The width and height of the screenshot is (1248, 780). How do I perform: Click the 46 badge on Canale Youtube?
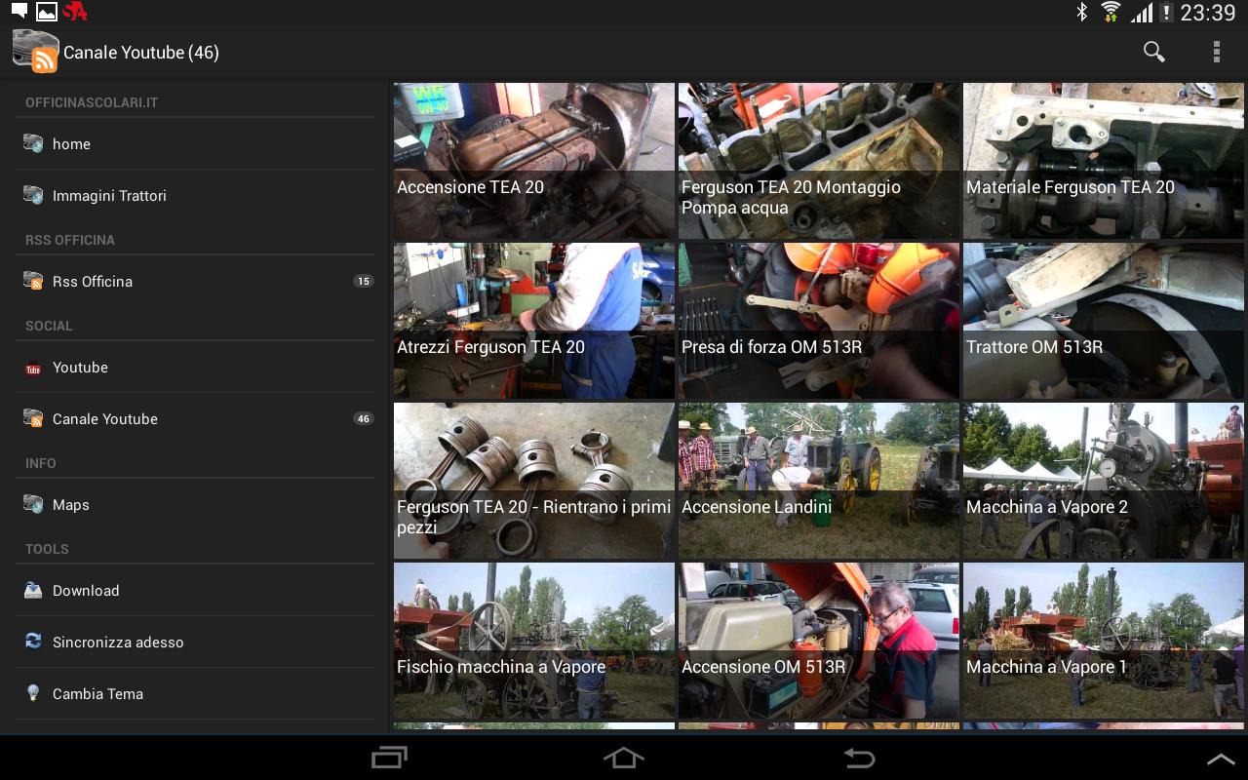point(363,418)
